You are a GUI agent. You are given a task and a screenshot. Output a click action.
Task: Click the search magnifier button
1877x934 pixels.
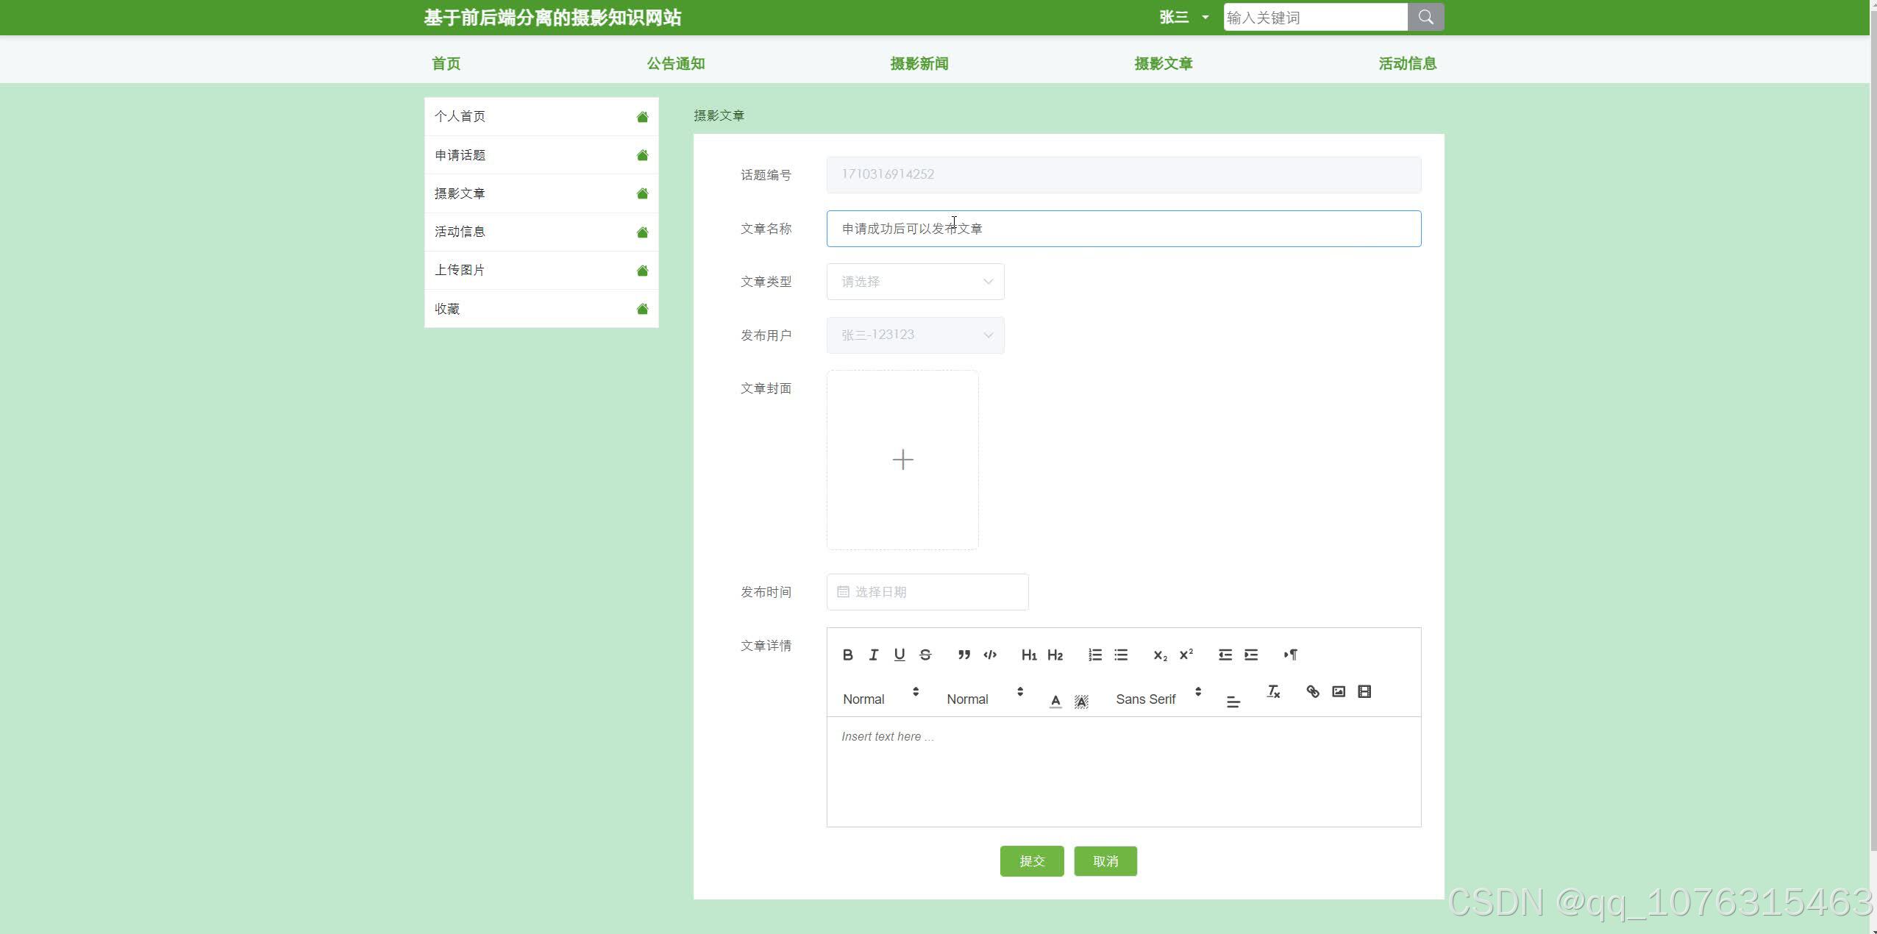1425,17
